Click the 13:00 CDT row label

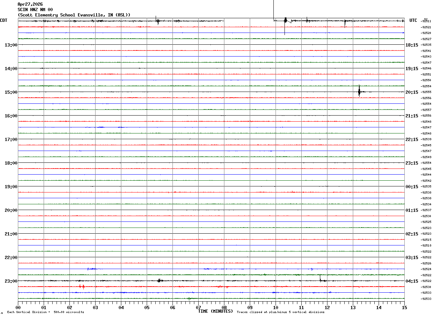(11, 45)
